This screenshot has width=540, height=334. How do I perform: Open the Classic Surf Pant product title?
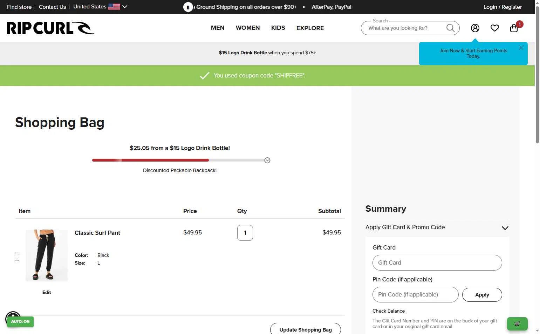97,233
